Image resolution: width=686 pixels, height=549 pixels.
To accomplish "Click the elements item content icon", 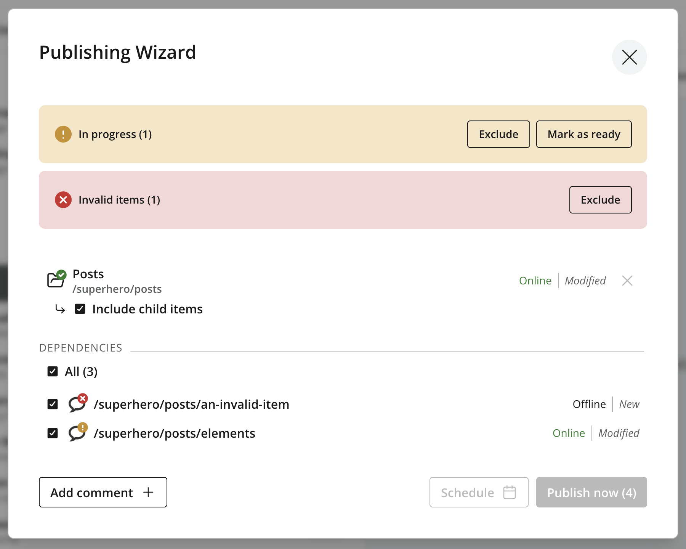I will 78,432.
